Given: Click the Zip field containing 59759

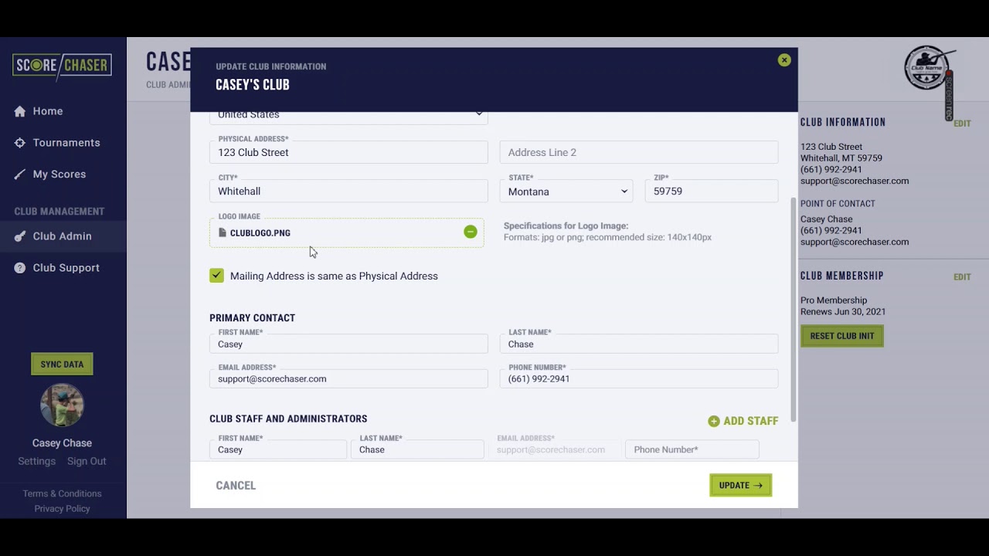Looking at the screenshot, I should (x=712, y=192).
